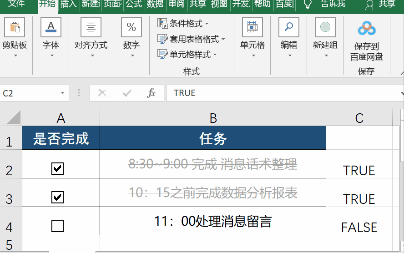Image resolution: width=404 pixels, height=253 pixels.
Task: Click the Name Box showing C2
Action: pos(30,93)
